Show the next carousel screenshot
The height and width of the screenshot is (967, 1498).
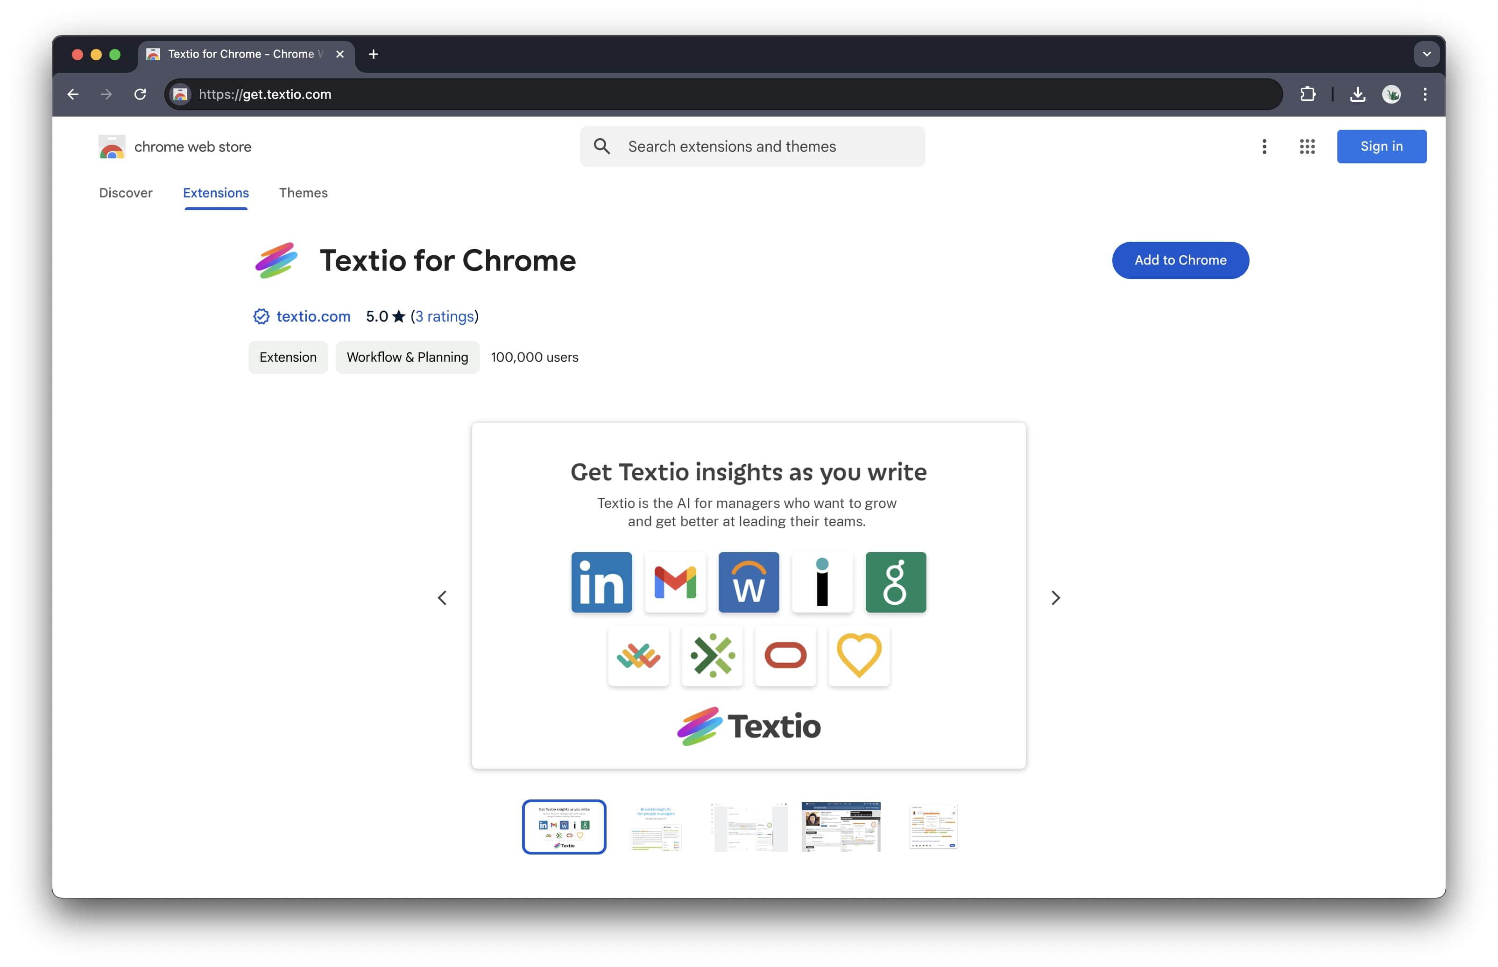1055,598
